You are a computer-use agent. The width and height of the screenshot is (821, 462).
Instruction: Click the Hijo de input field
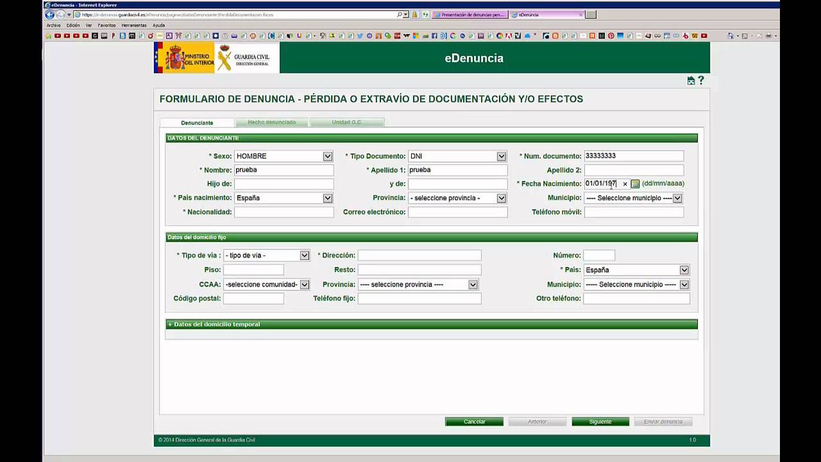pyautogui.click(x=284, y=184)
